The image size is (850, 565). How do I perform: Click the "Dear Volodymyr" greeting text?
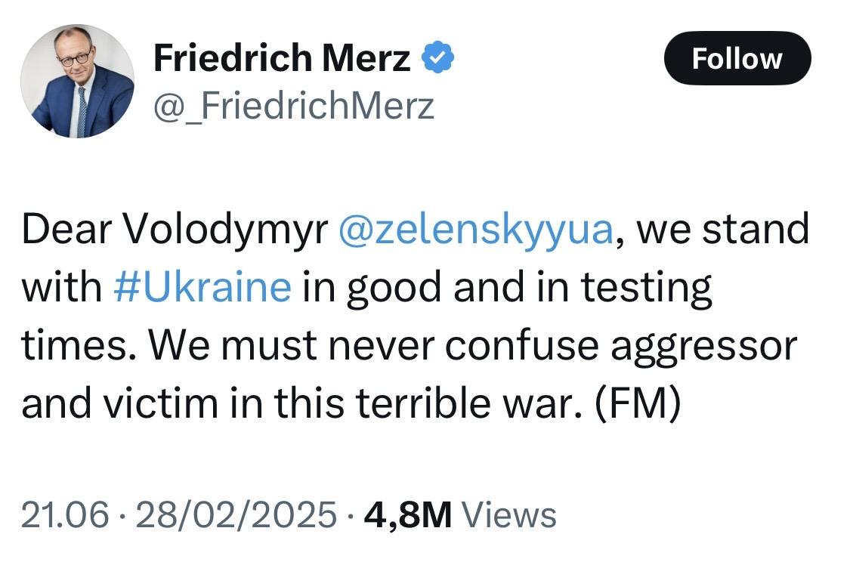click(173, 230)
